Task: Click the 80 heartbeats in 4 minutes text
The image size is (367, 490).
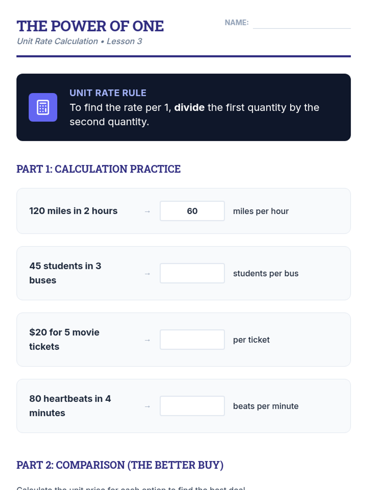Action: click(x=70, y=406)
